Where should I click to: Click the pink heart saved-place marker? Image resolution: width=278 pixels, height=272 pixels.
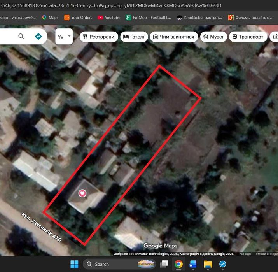click(x=82, y=193)
